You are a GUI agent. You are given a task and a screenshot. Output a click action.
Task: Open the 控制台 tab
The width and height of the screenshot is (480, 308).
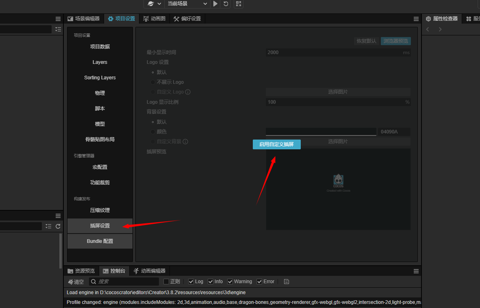pyautogui.click(x=114, y=271)
